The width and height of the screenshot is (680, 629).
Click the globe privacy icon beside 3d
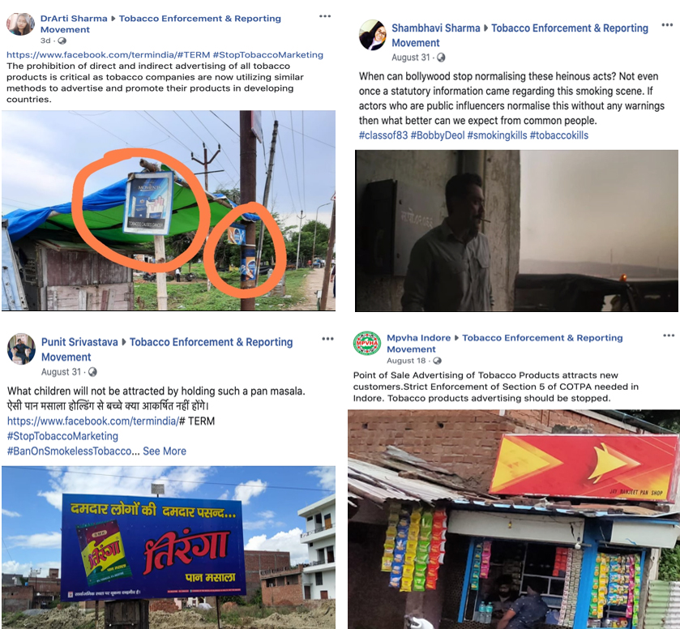[62, 41]
